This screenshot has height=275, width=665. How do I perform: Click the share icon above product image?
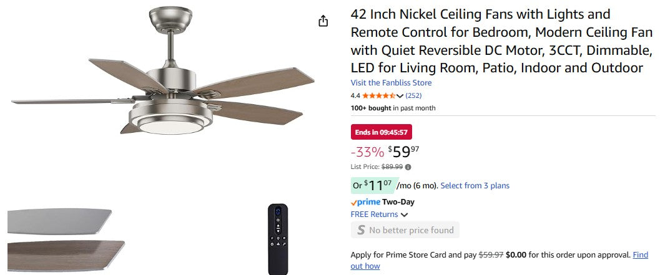coord(323,21)
